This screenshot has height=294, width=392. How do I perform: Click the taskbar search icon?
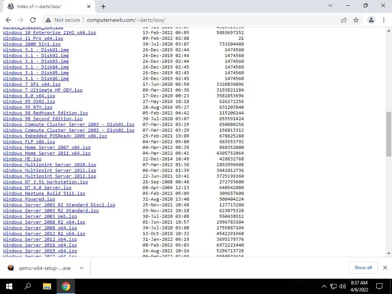pyautogui.click(x=28, y=286)
